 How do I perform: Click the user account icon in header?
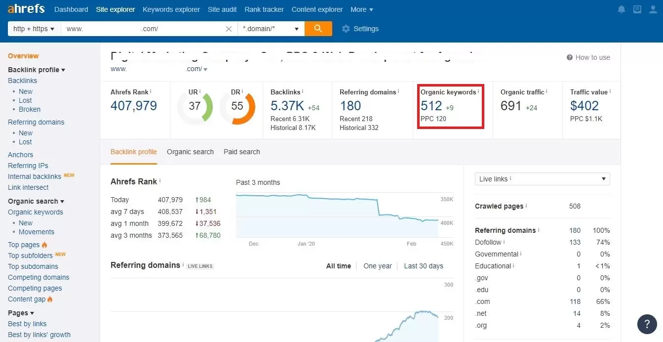(x=653, y=9)
